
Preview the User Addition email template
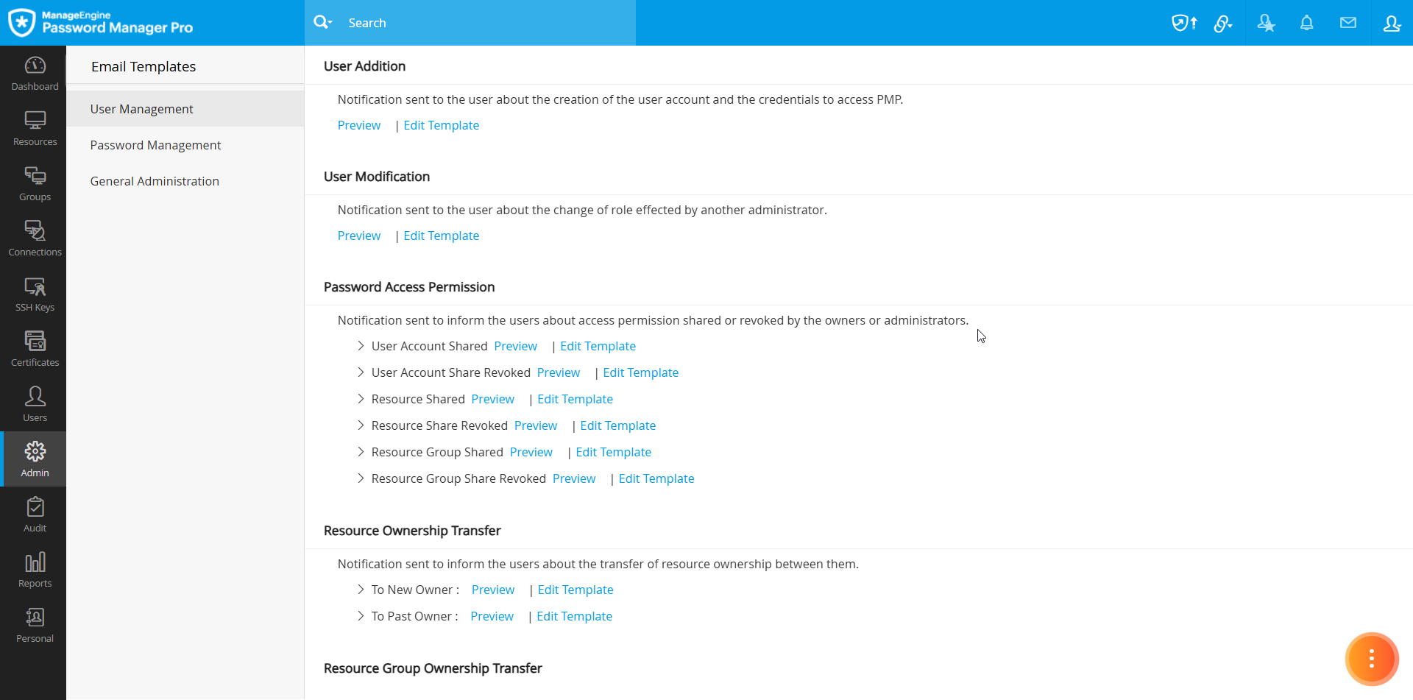coord(359,125)
